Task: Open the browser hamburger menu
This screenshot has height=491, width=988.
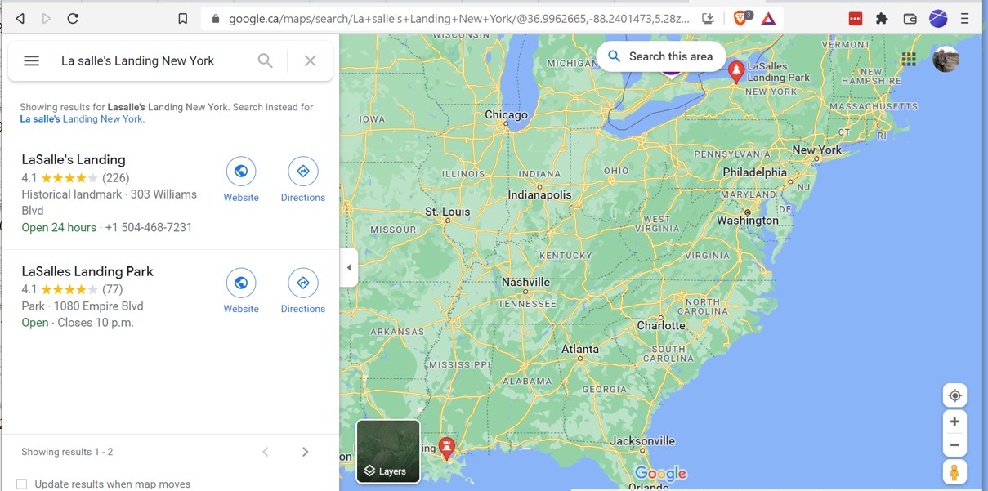Action: point(965,18)
